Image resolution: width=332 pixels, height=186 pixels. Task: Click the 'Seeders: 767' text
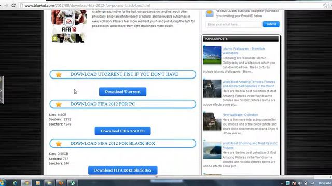(59, 159)
